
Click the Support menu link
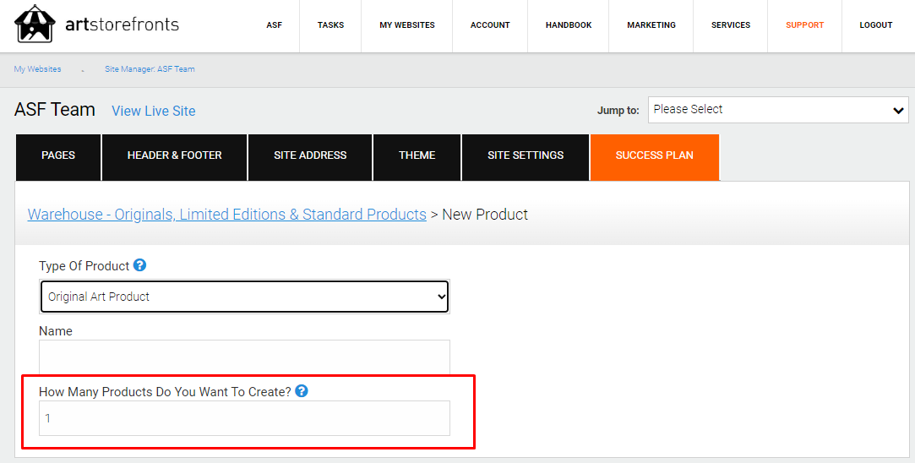pos(804,25)
